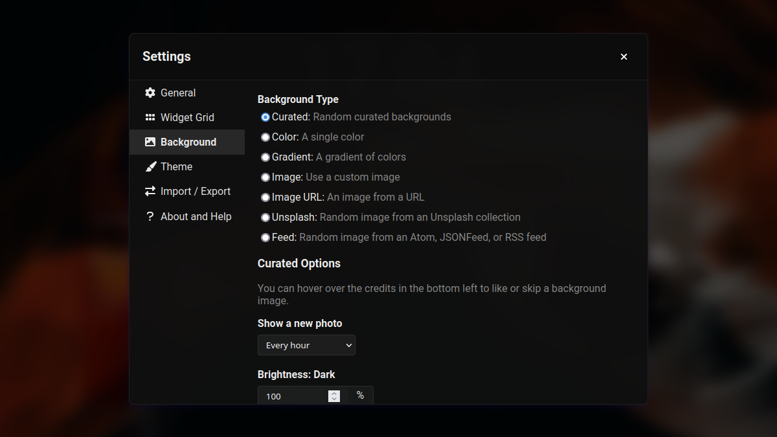Select the Image URL radio button
Image resolution: width=777 pixels, height=437 pixels.
click(x=265, y=197)
